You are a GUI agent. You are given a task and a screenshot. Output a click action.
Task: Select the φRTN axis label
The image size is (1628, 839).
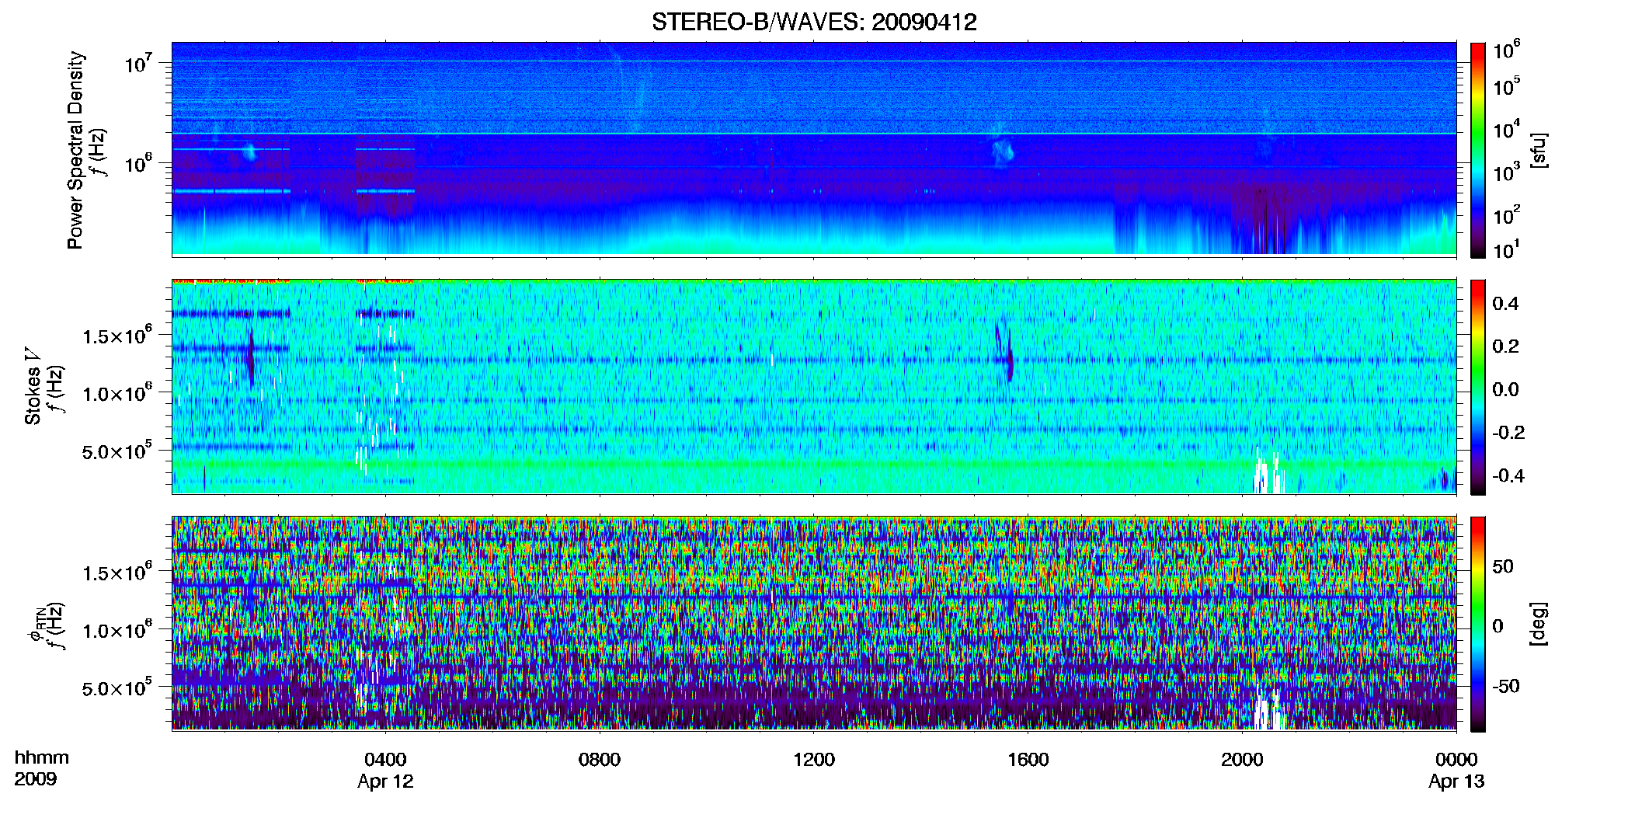36,625
